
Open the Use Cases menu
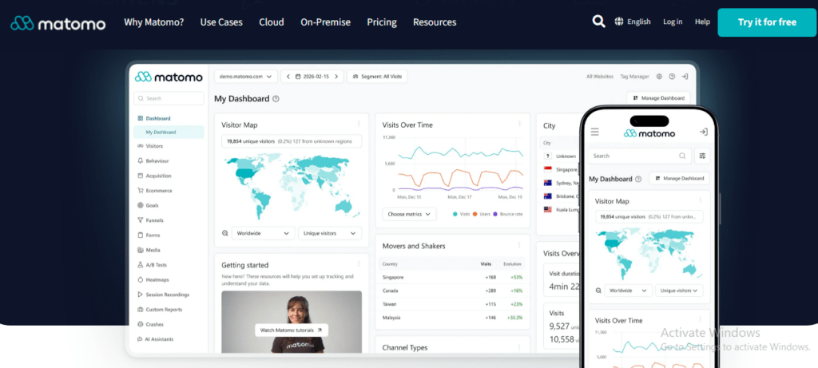pyautogui.click(x=221, y=22)
